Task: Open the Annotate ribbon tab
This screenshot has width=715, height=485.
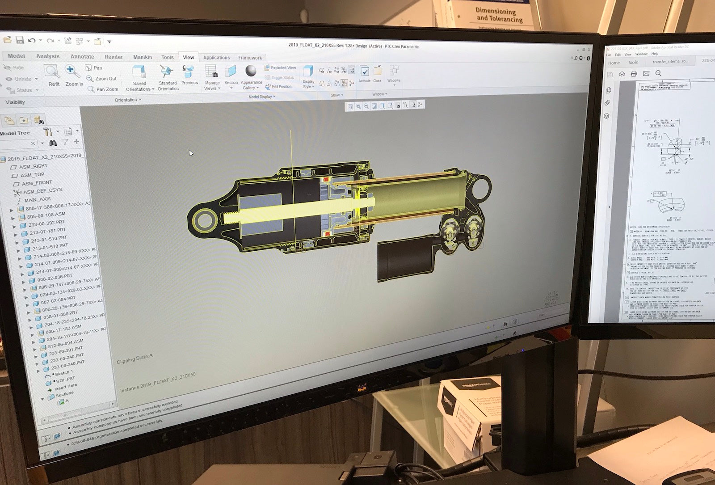Action: [82, 57]
